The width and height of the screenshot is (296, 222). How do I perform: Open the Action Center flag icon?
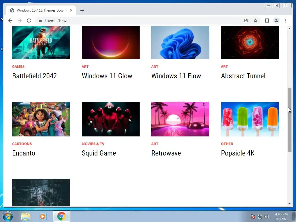point(253,217)
